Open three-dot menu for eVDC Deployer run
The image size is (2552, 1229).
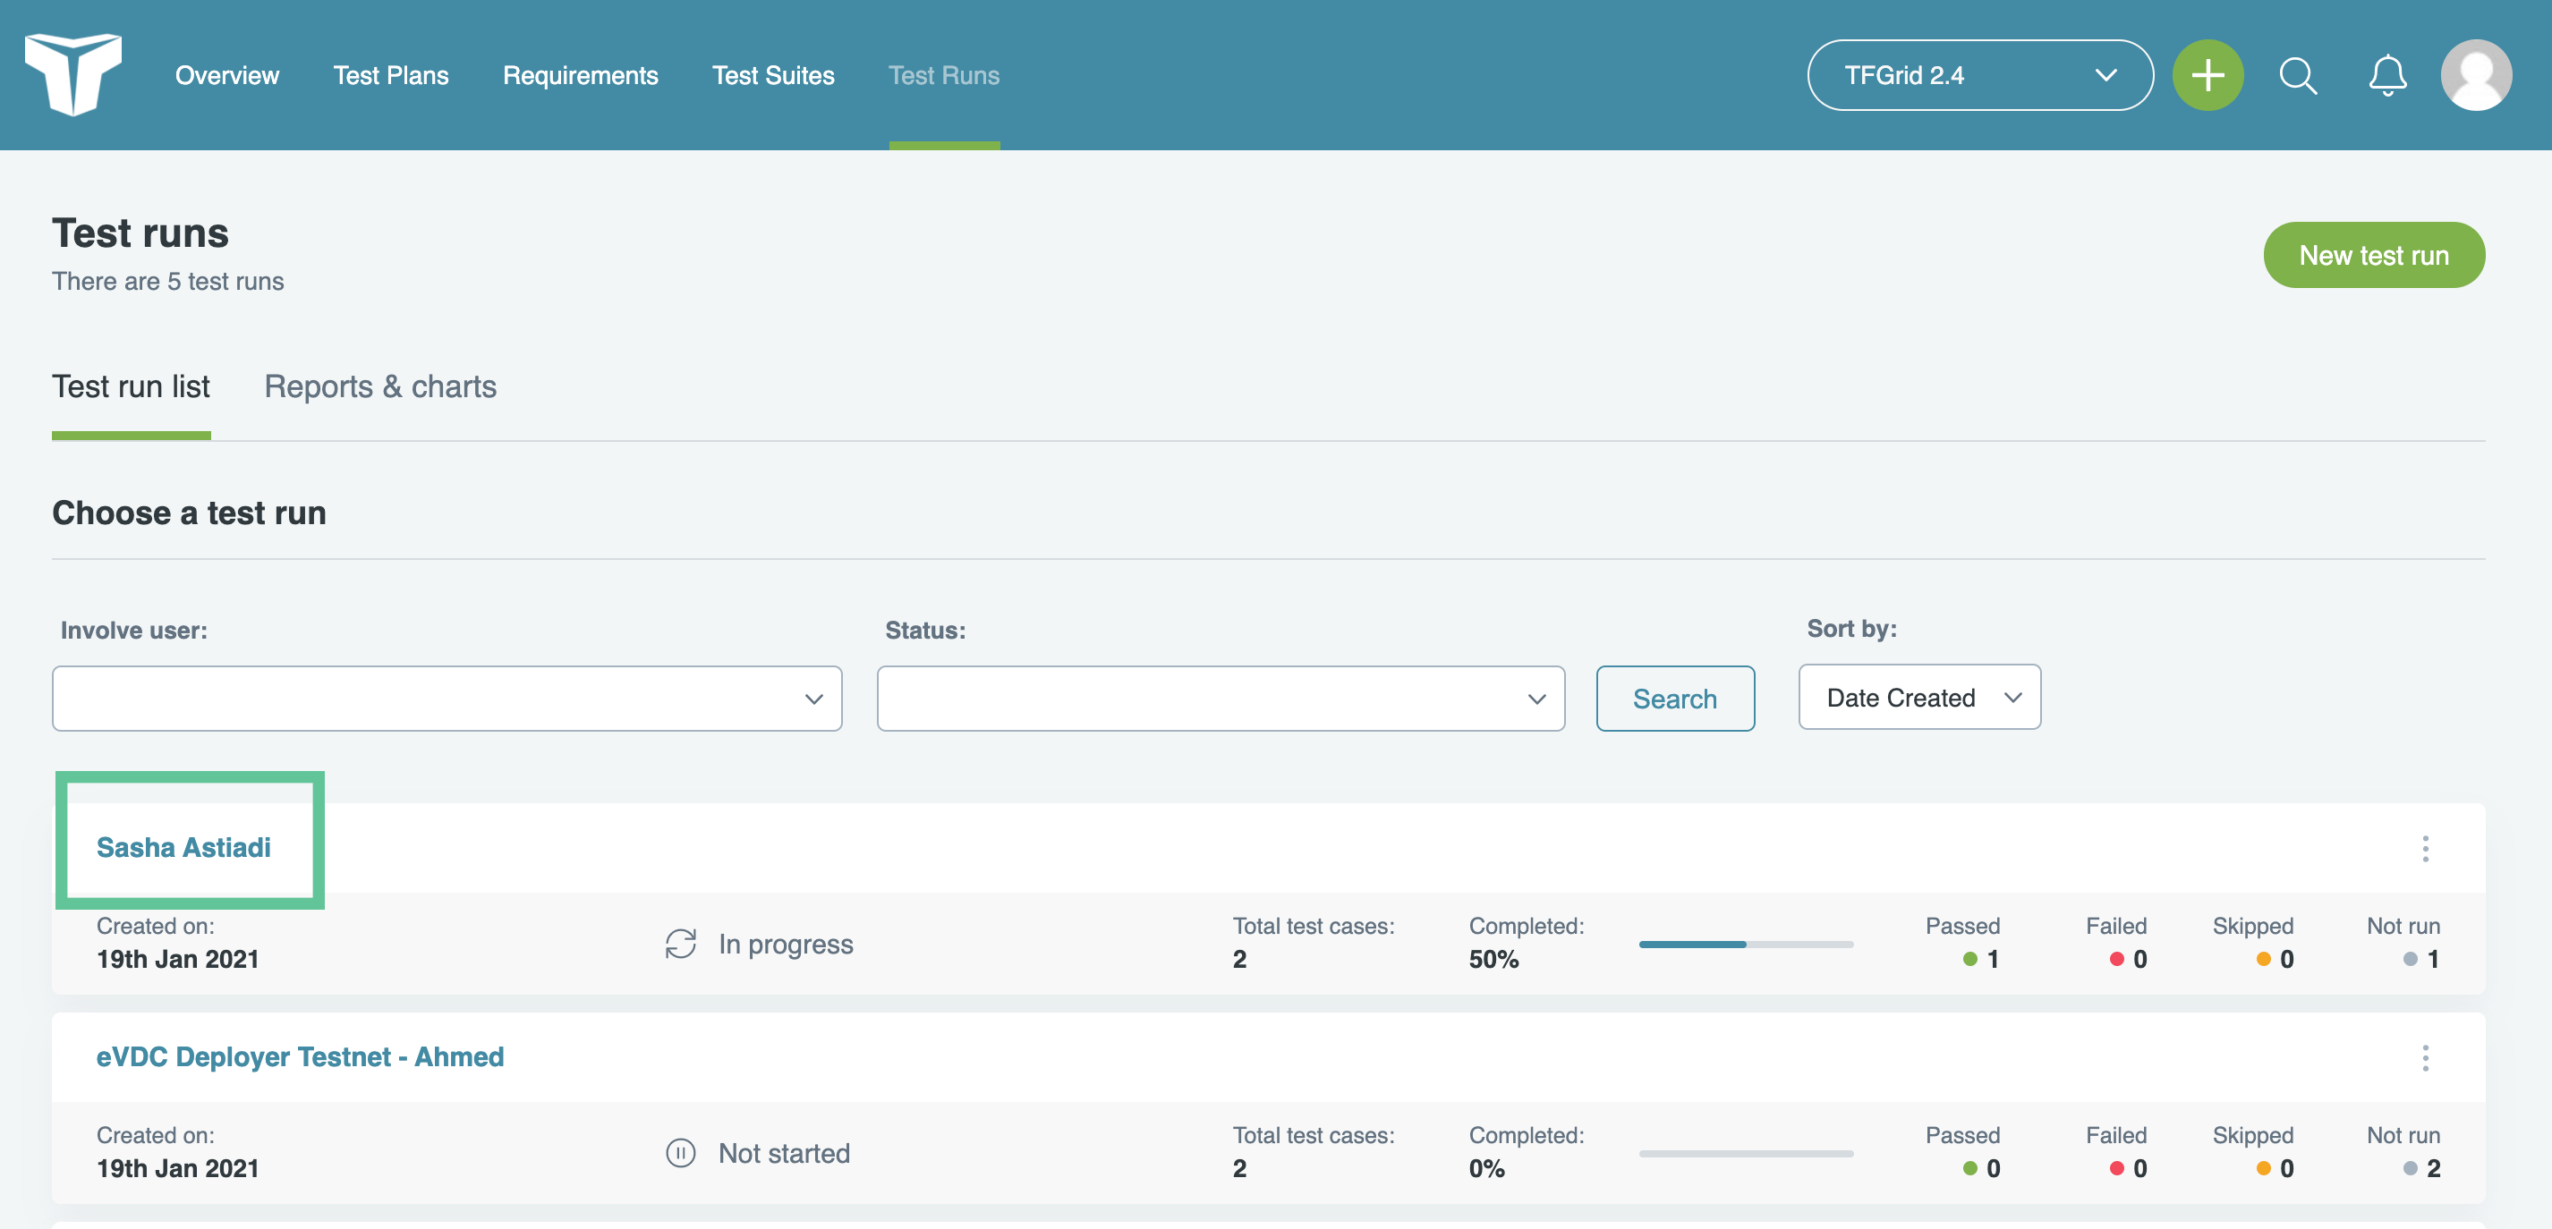pos(2425,1057)
